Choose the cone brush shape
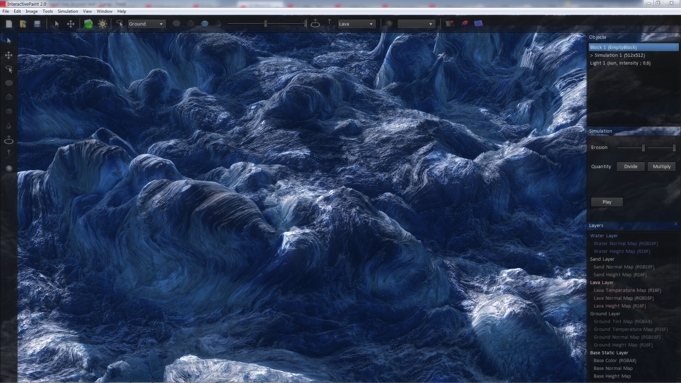681x383 pixels. click(x=191, y=23)
